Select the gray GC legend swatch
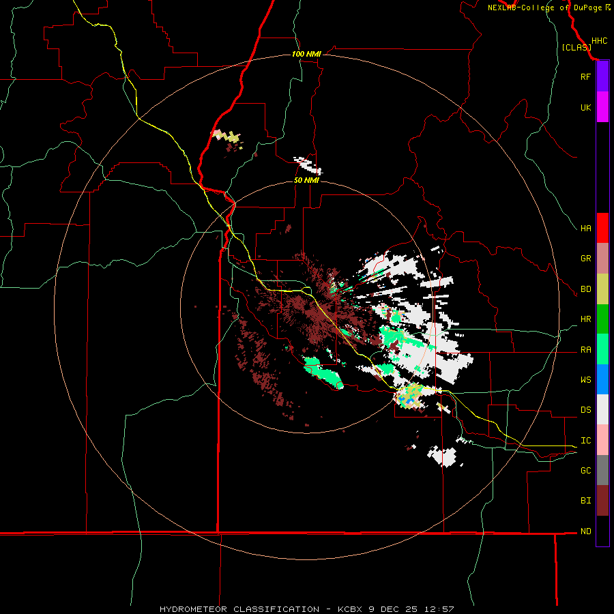The width and height of the screenshot is (614, 614). tap(602, 470)
